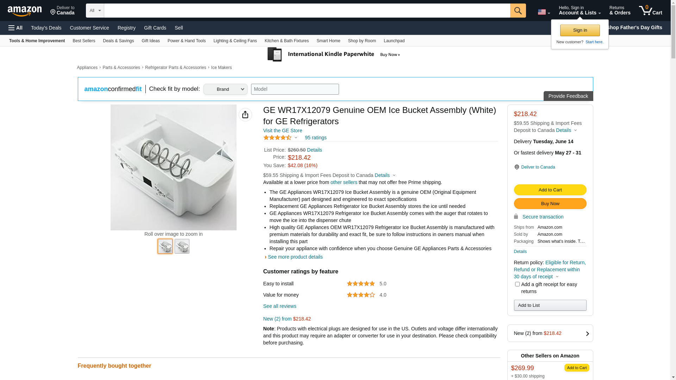This screenshot has width=676, height=380.
Task: Open the Best Sellers tab
Action: coord(84,41)
